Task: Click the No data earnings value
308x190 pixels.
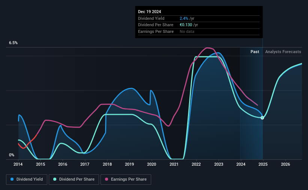Action: click(187, 31)
